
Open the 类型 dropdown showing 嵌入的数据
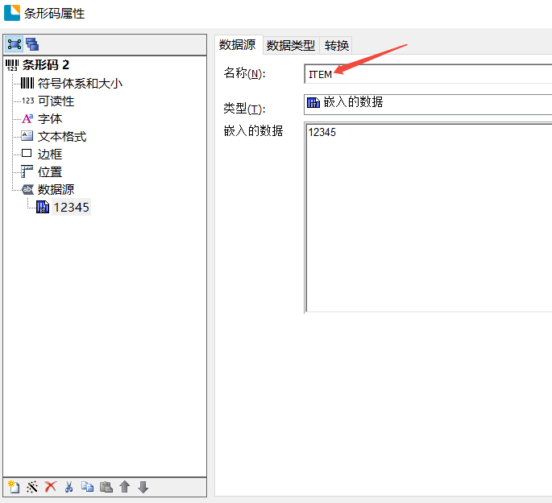tap(428, 105)
